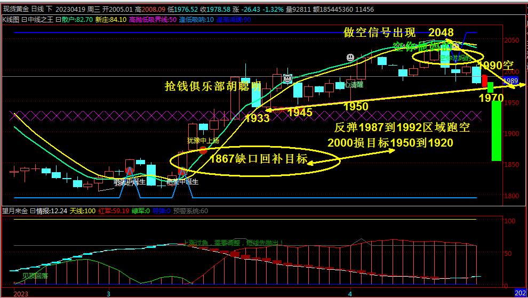Expand the 下 option next to 日线
528x298 pixels.
coord(50,10)
